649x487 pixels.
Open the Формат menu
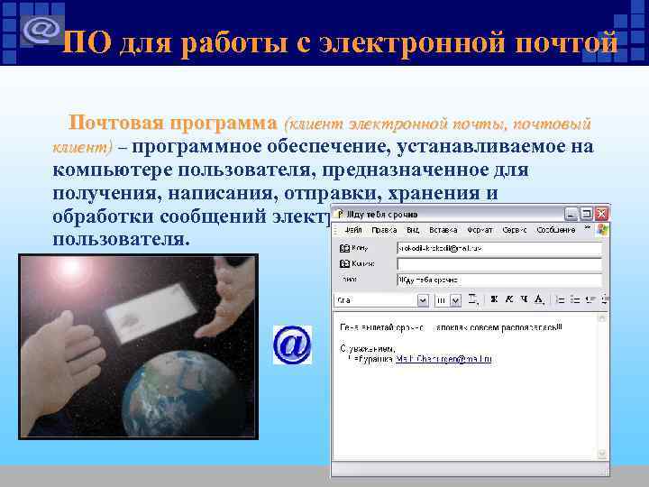[480, 230]
